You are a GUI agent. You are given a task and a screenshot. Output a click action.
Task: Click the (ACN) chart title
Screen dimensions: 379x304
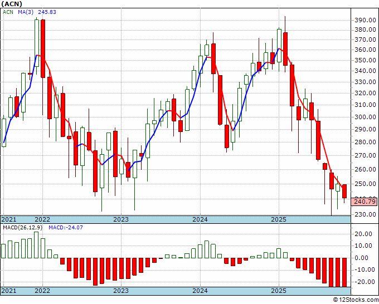12,4
